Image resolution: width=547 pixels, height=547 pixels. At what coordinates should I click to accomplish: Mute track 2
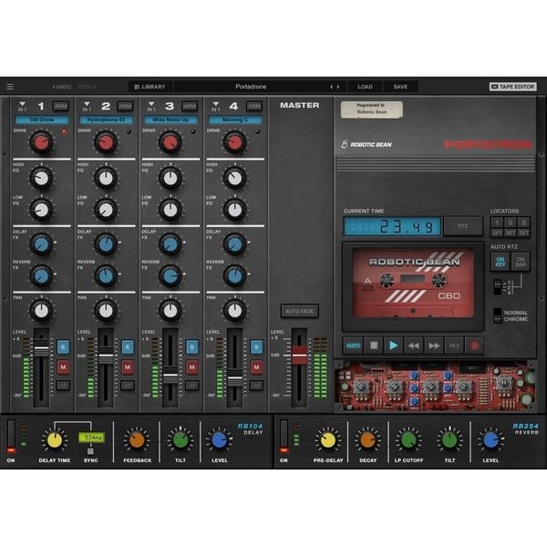pos(128,367)
